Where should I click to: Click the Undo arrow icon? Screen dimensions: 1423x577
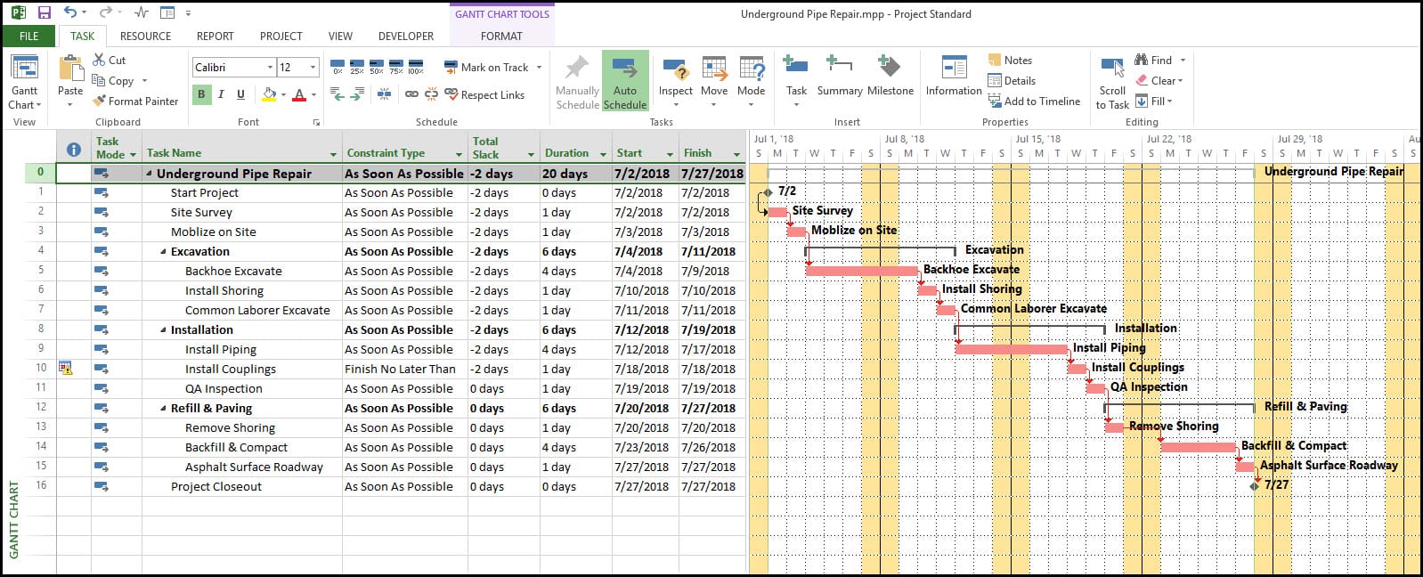pos(70,12)
